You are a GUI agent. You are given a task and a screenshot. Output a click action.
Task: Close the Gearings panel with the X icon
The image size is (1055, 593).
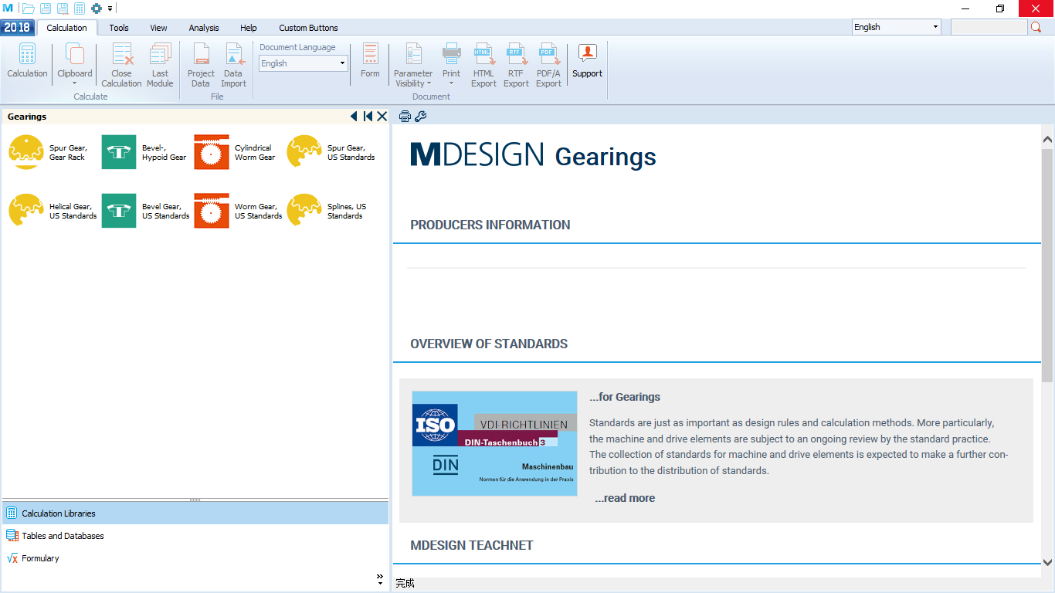[382, 117]
